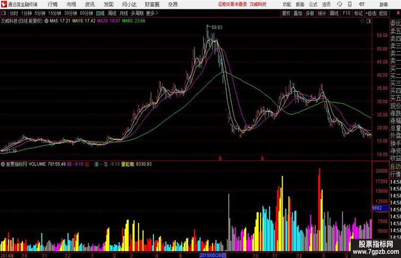Open the 多周期 multi-period view

pyautogui.click(x=137, y=13)
